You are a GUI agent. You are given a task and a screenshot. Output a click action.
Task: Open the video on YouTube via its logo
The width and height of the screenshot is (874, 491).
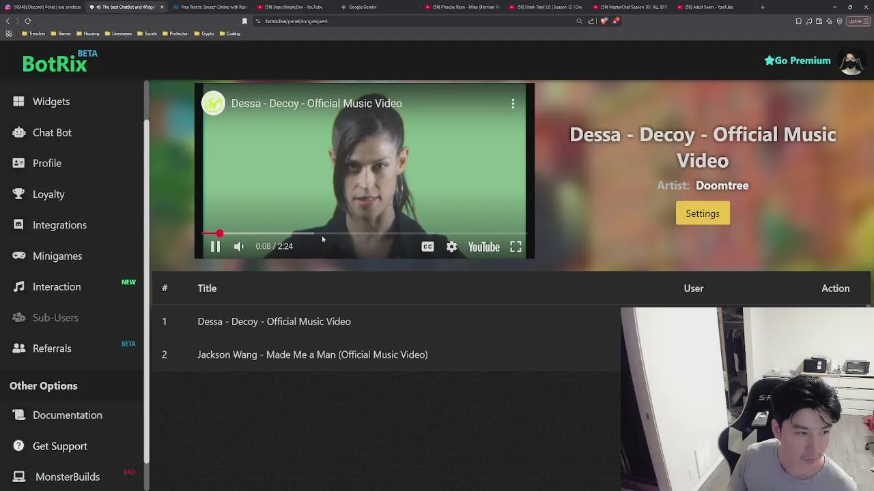(483, 247)
